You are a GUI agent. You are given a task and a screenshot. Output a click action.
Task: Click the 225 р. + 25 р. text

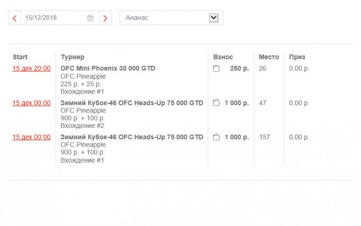click(80, 84)
